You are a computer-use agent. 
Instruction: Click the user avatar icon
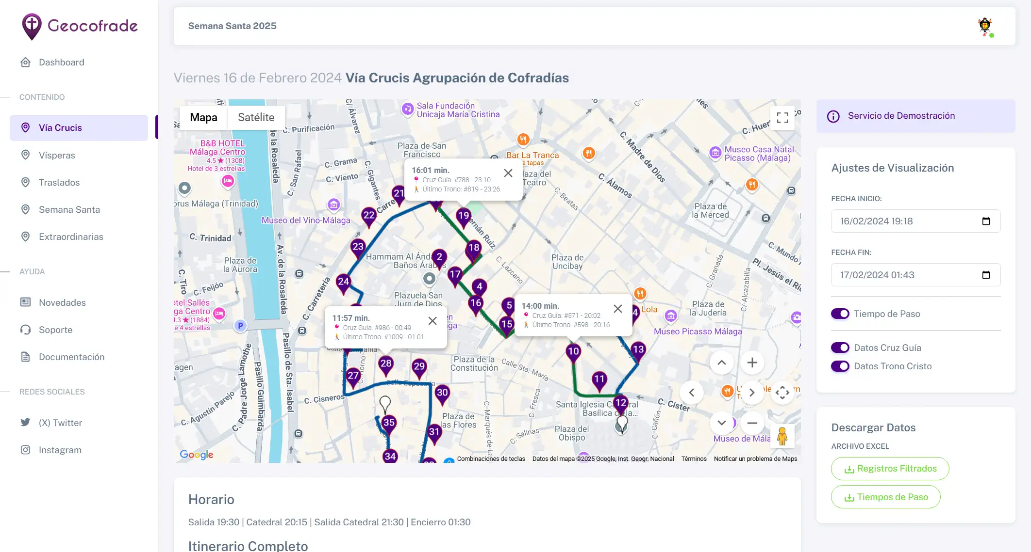click(985, 26)
